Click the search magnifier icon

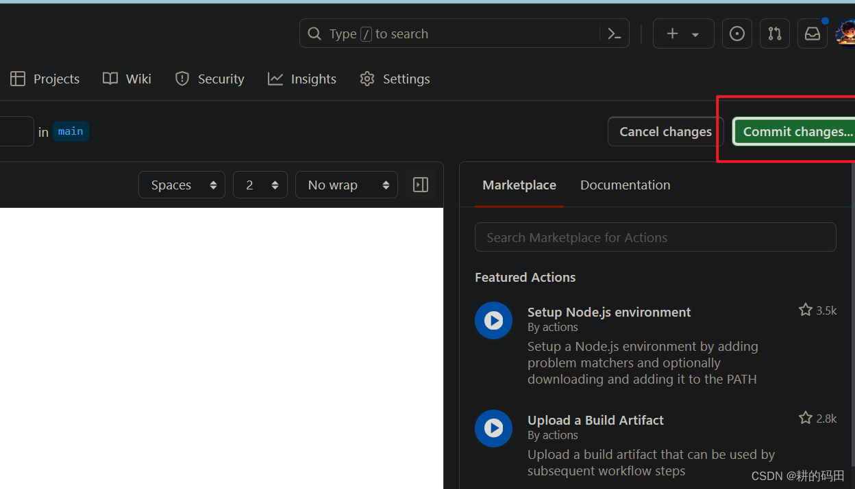[x=314, y=34]
